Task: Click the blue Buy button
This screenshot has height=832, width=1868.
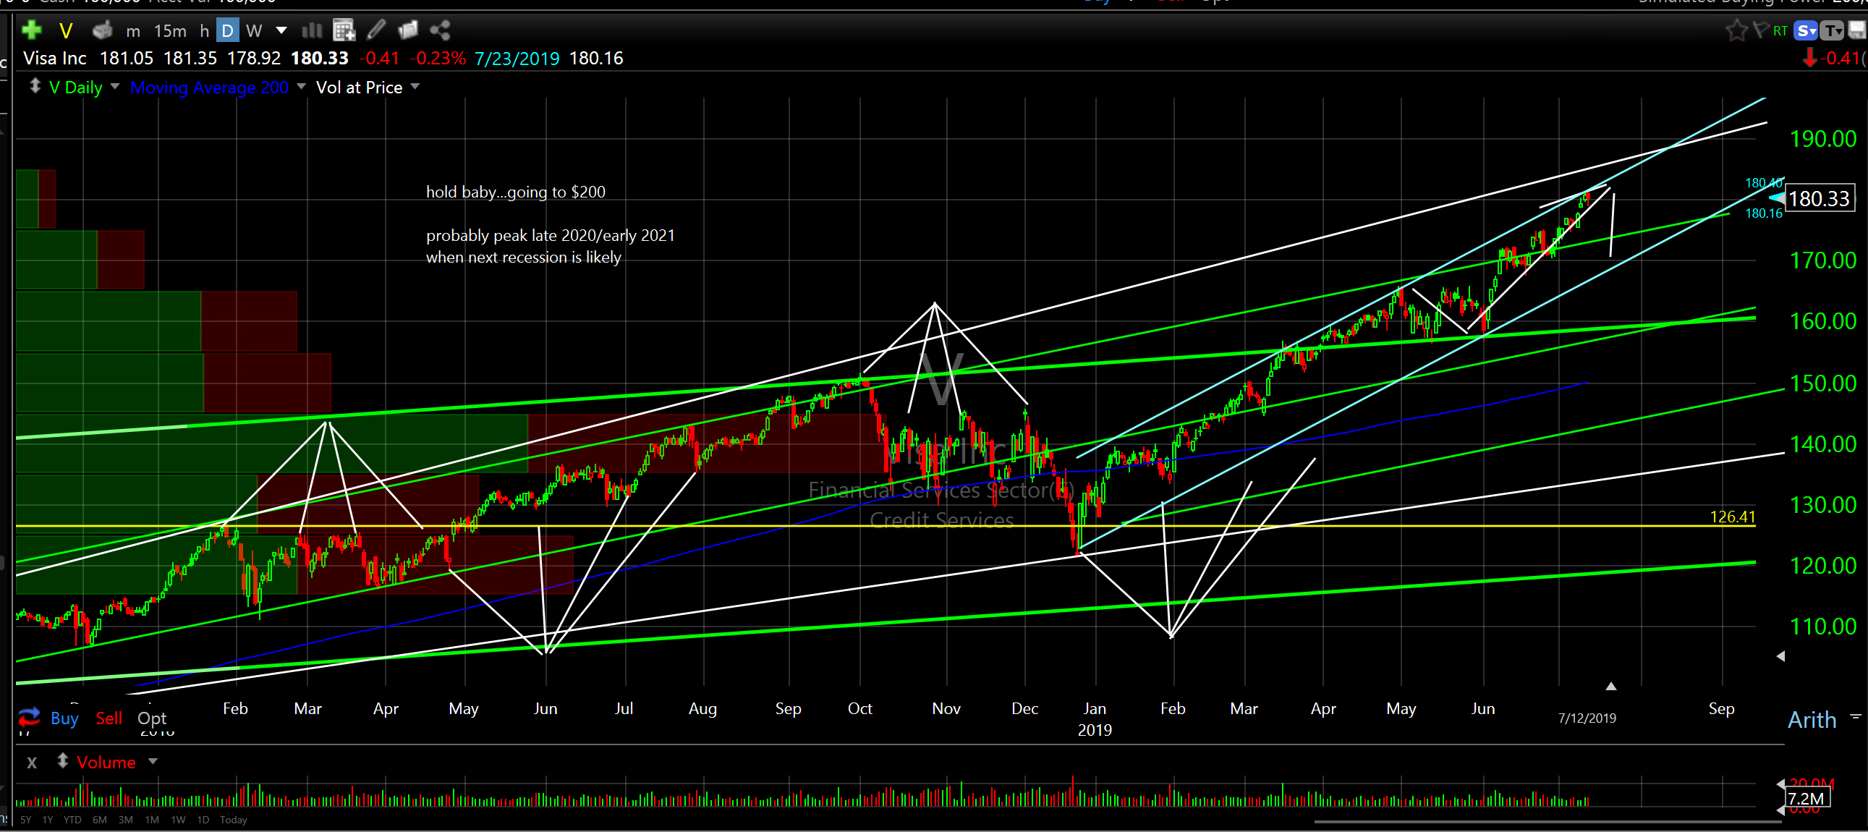Action: tap(64, 718)
